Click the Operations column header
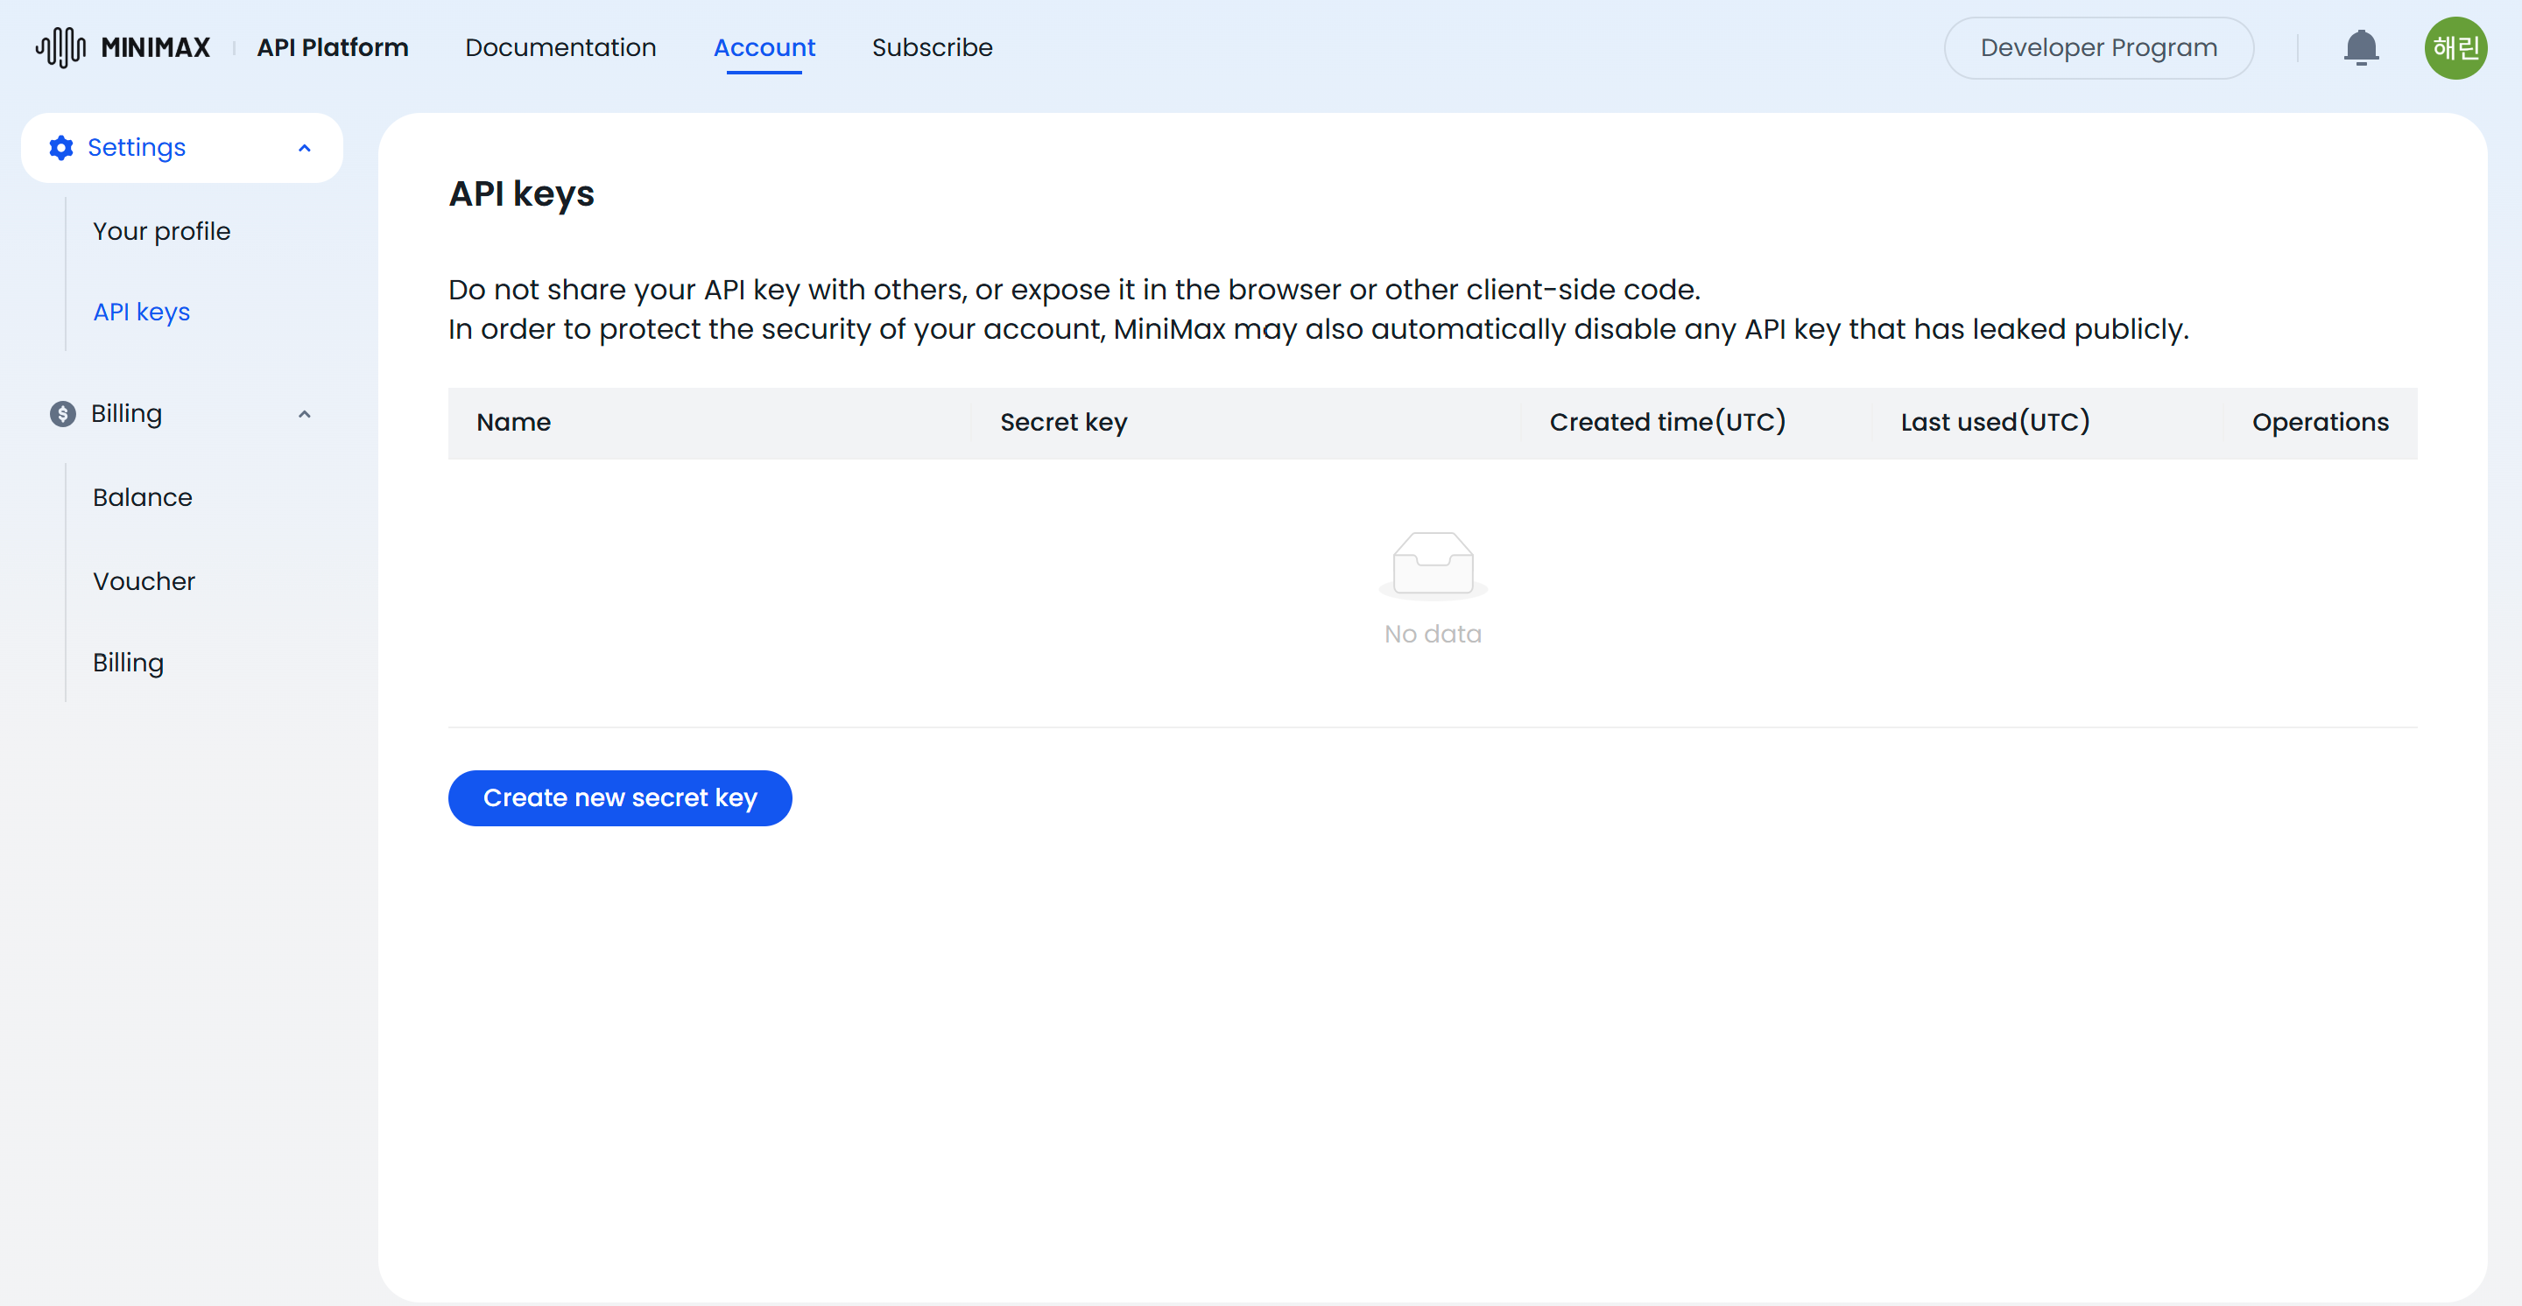 2320,422
